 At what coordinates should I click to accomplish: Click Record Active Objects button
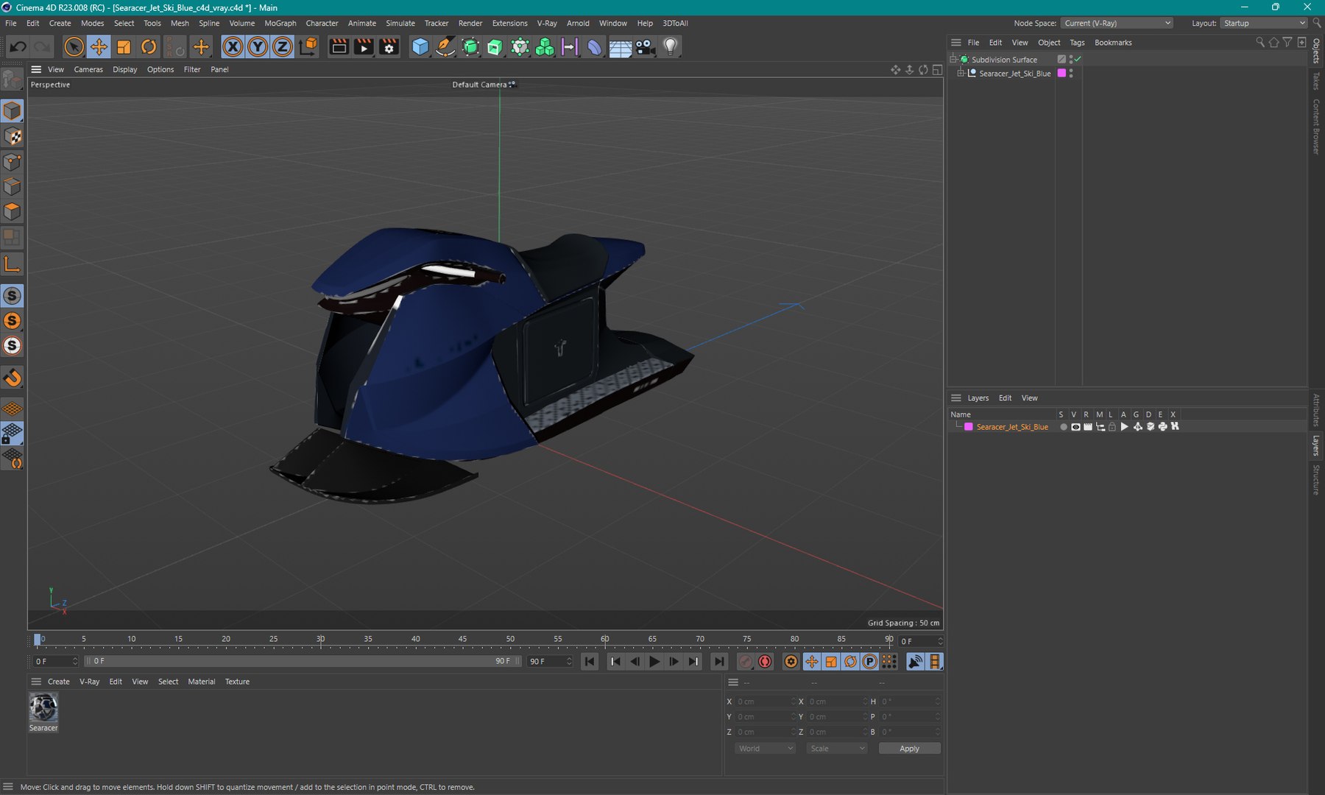coord(745,662)
